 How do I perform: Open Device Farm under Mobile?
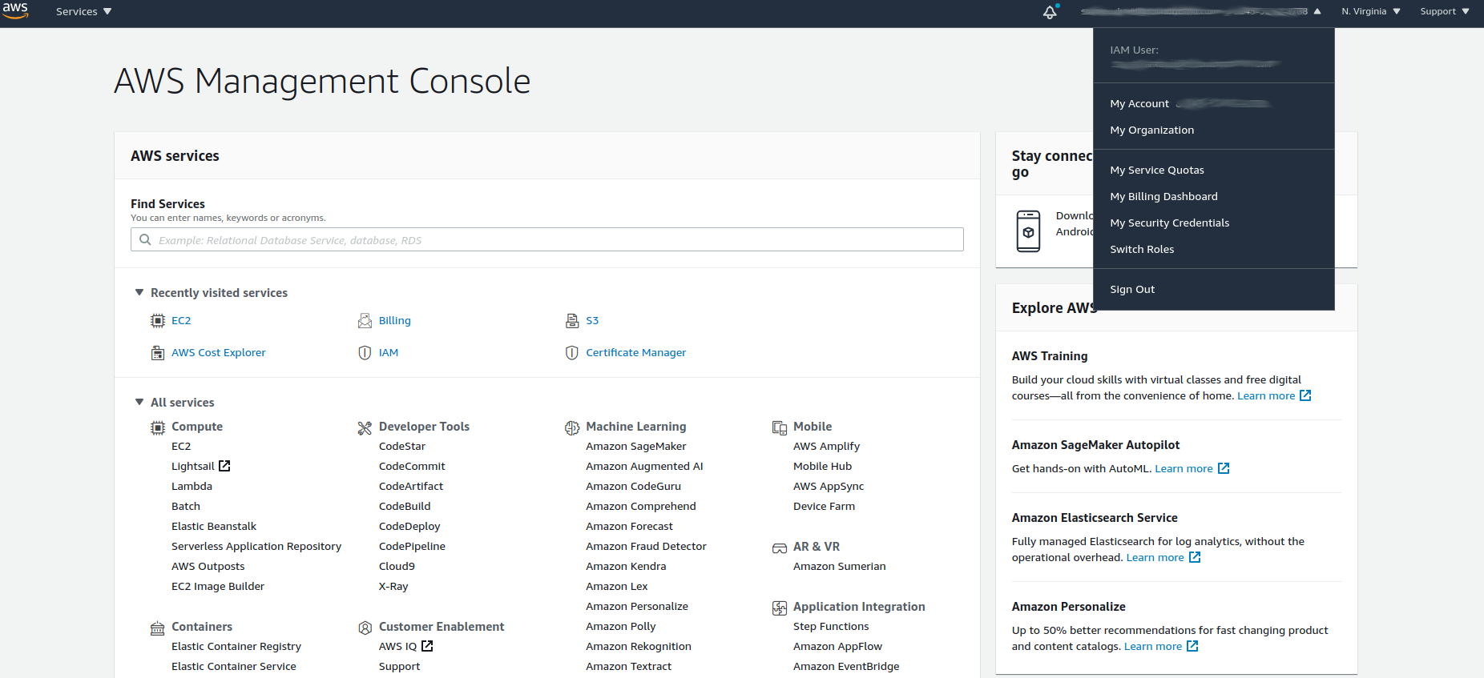pos(824,506)
